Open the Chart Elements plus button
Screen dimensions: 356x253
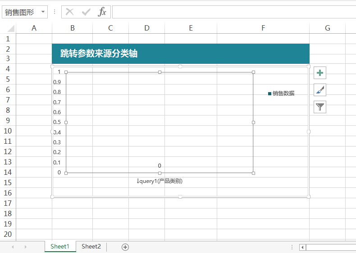coord(319,73)
